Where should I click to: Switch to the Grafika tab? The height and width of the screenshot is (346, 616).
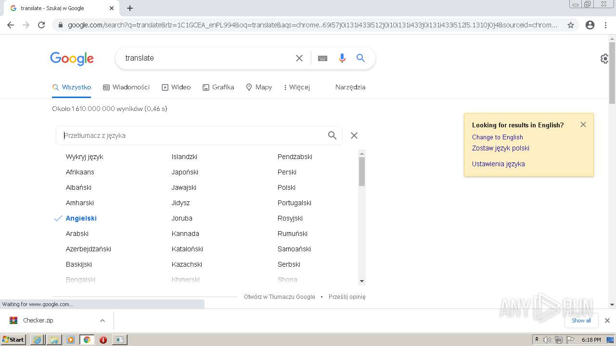pyautogui.click(x=218, y=87)
